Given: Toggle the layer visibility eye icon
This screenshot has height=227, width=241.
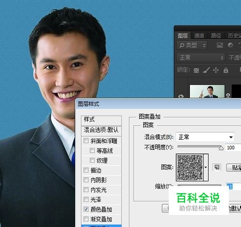Looking at the screenshot, I should pyautogui.click(x=181, y=96).
